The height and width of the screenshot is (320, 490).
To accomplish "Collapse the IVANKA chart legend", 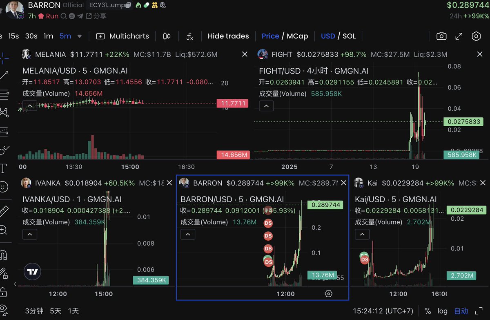I will coord(29,235).
